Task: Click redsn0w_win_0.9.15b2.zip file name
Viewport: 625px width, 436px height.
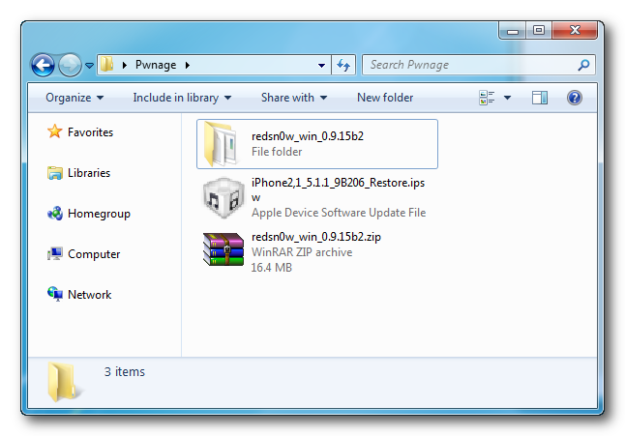Action: [x=316, y=237]
